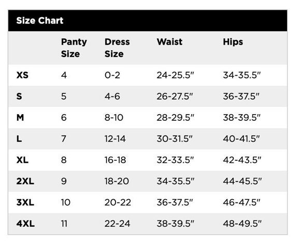Select the XS row label
The width and height of the screenshot is (300, 249).
pyautogui.click(x=22, y=75)
